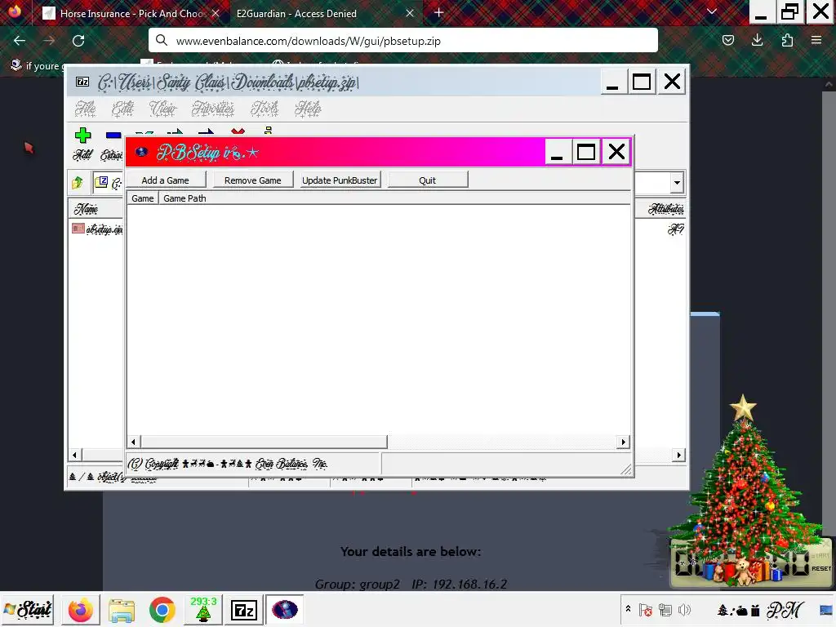
Task: Click PBSetup list scrollbar left arrow
Action: click(x=133, y=442)
